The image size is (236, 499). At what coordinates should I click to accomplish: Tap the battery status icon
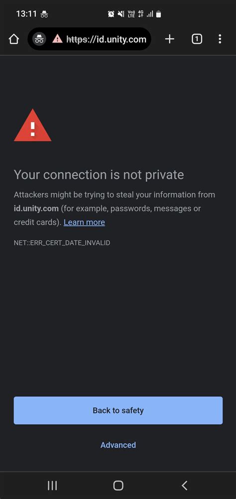click(158, 13)
